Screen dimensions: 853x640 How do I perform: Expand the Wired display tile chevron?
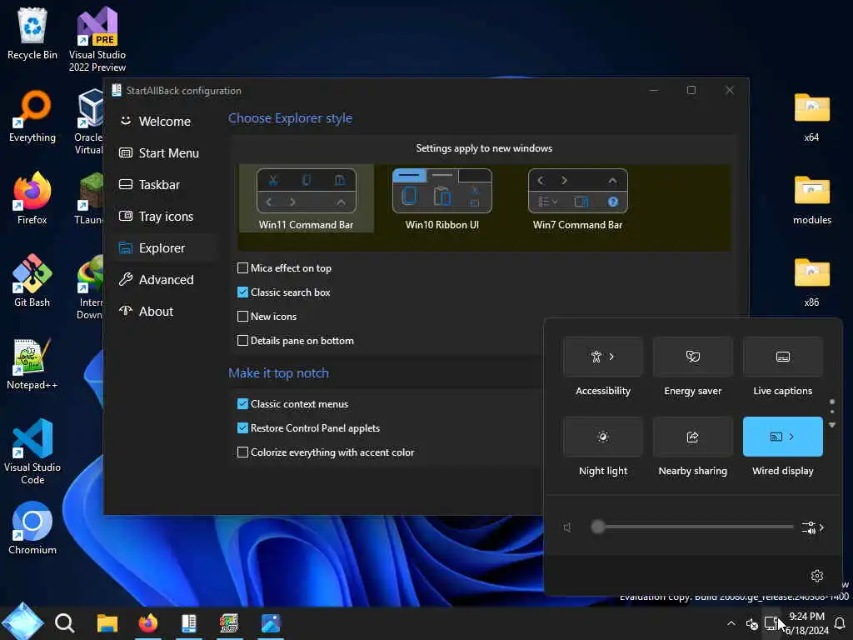pos(792,437)
